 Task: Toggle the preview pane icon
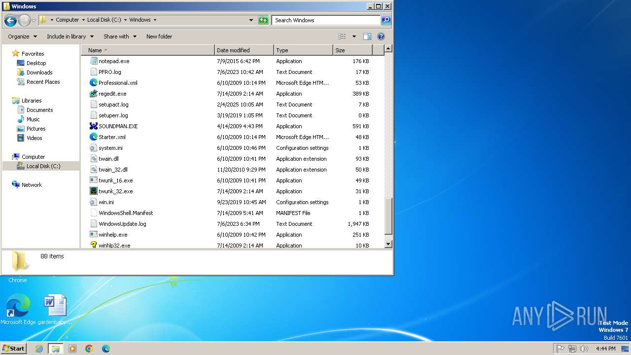point(367,36)
